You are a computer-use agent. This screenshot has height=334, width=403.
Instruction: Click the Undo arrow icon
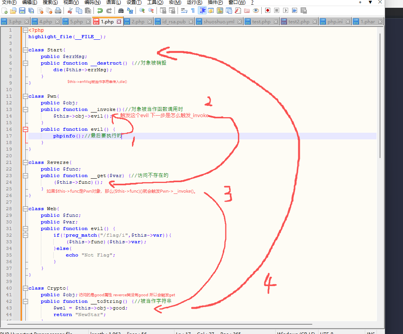point(100,11)
